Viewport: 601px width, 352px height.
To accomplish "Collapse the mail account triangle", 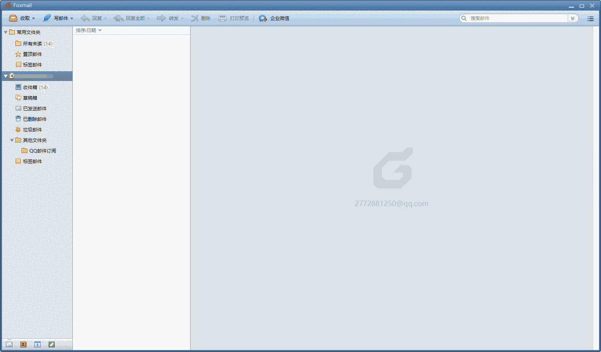I will 5,76.
